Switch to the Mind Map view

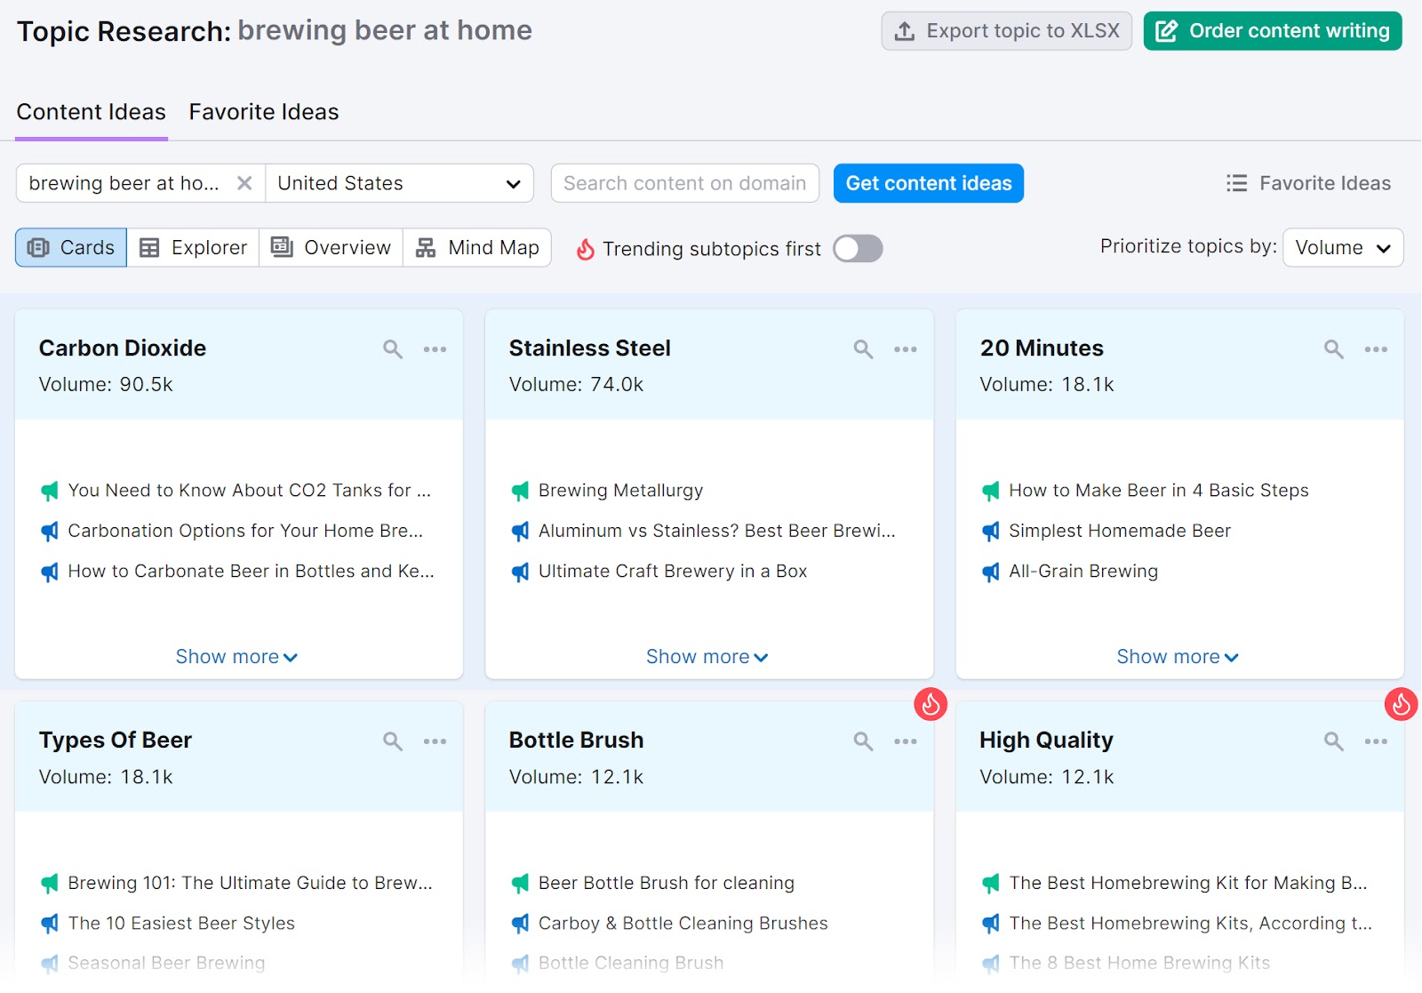pos(477,247)
